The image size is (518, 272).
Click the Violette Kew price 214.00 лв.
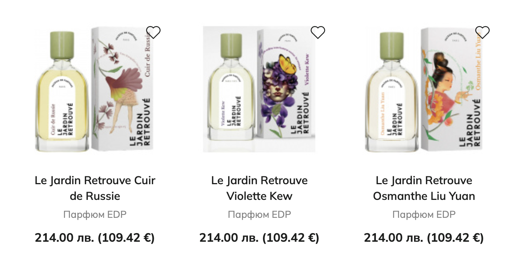tap(229, 238)
